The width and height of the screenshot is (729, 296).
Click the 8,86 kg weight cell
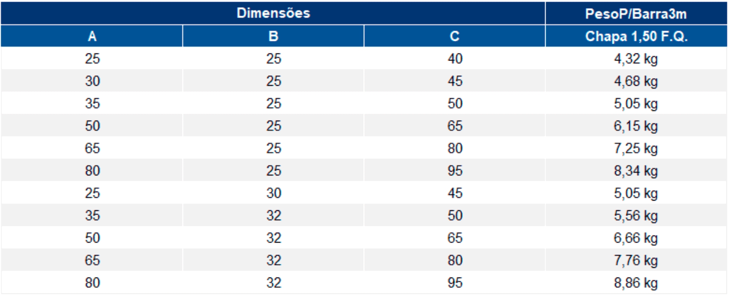pyautogui.click(x=636, y=283)
